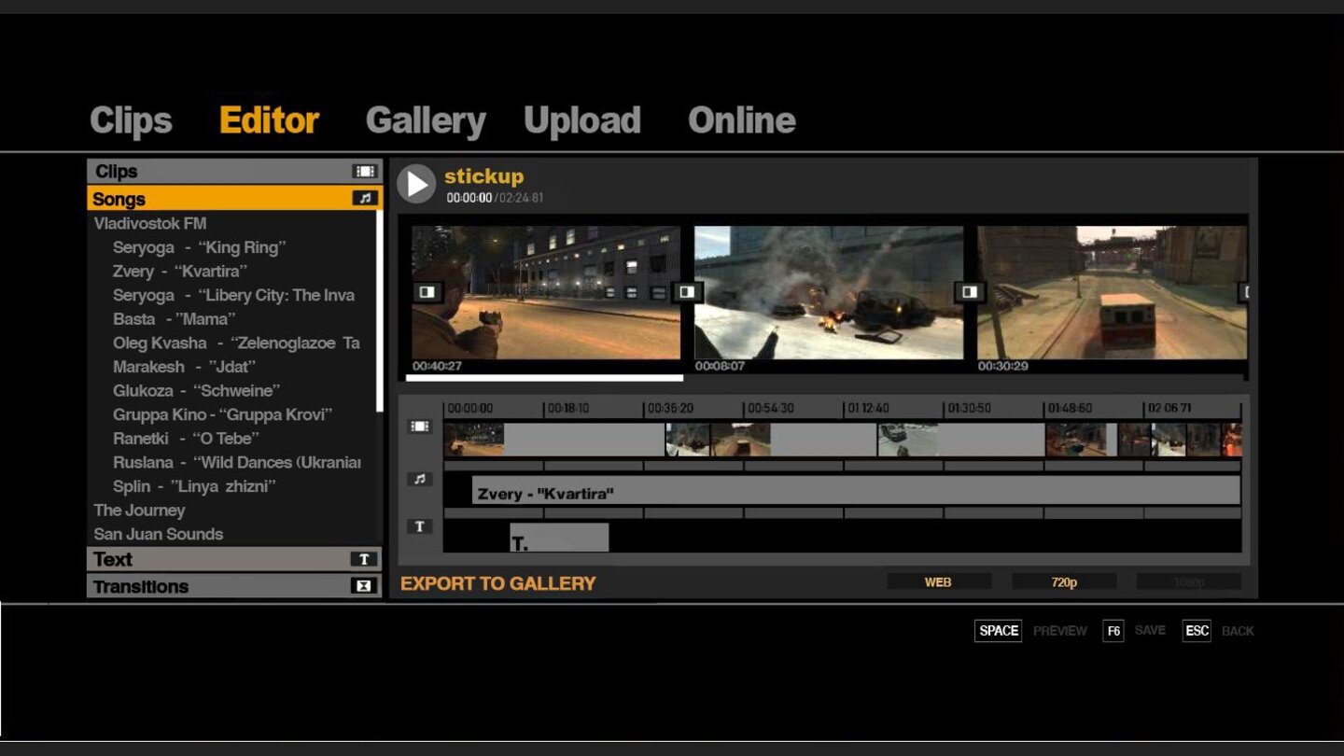This screenshot has height=756, width=1344.
Task: Select Seryoga "King Ring" song
Action: (199, 247)
